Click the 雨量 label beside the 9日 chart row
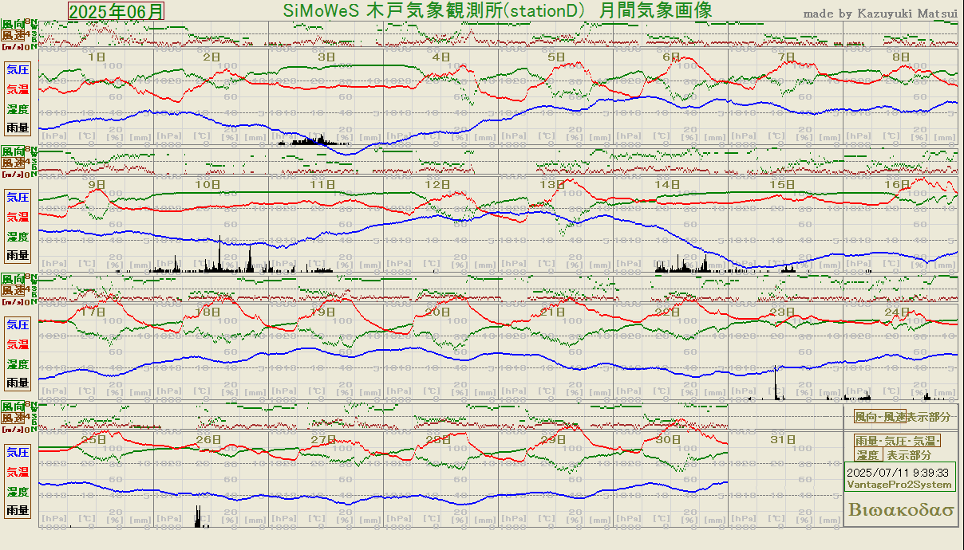964x550 pixels. point(18,256)
